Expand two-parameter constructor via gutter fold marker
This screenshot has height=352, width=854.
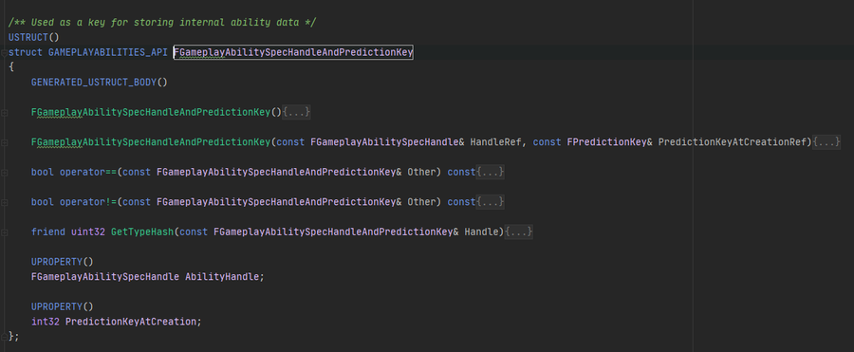click(4, 142)
